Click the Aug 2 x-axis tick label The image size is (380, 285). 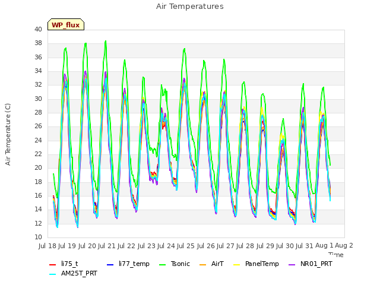pos(344,245)
